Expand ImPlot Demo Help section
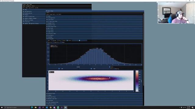 tap(95, 16)
